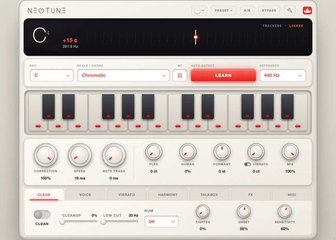Open the HUM dropdown set to Off
Image resolution: width=336 pixels, height=240 pixels.
coord(162,222)
